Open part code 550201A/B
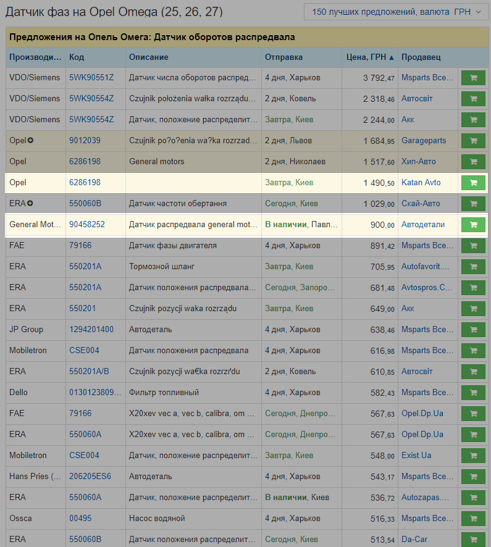This screenshot has width=491, height=547. tap(89, 371)
